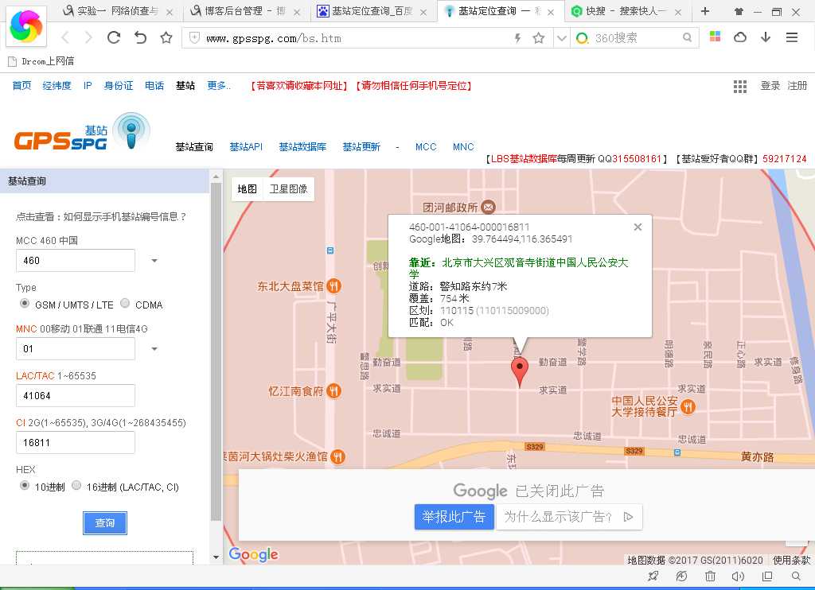Click into the LAC/TAC 41064 field
The height and width of the screenshot is (590, 815).
[76, 396]
